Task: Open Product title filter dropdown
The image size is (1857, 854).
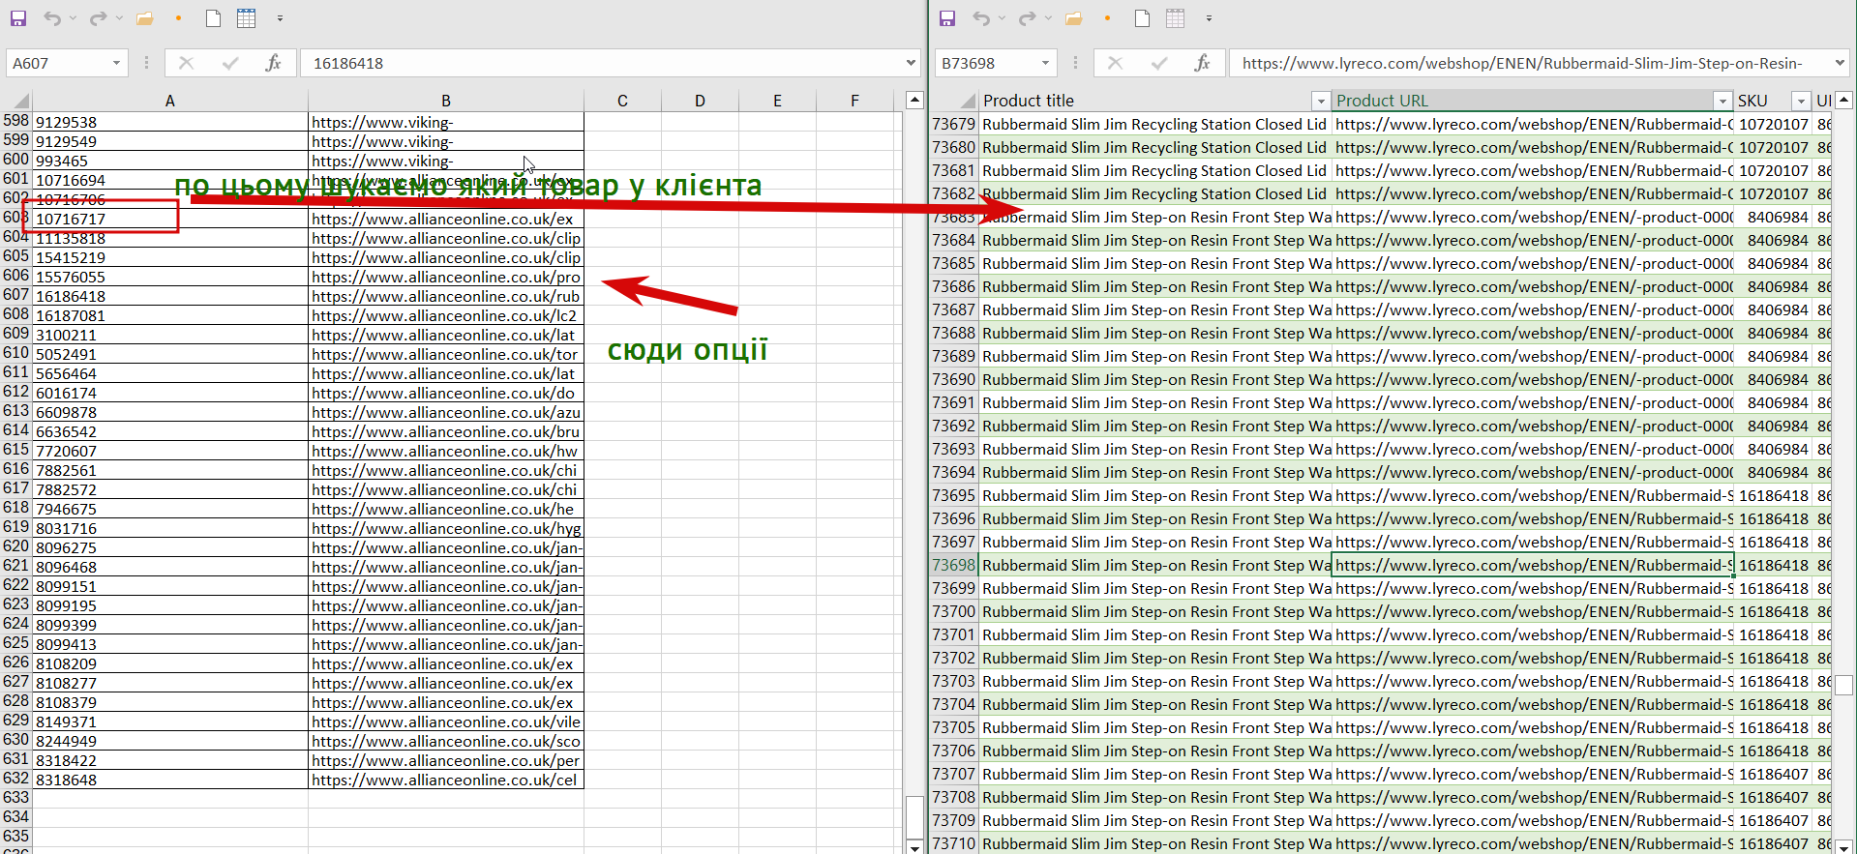Action: 1321,101
